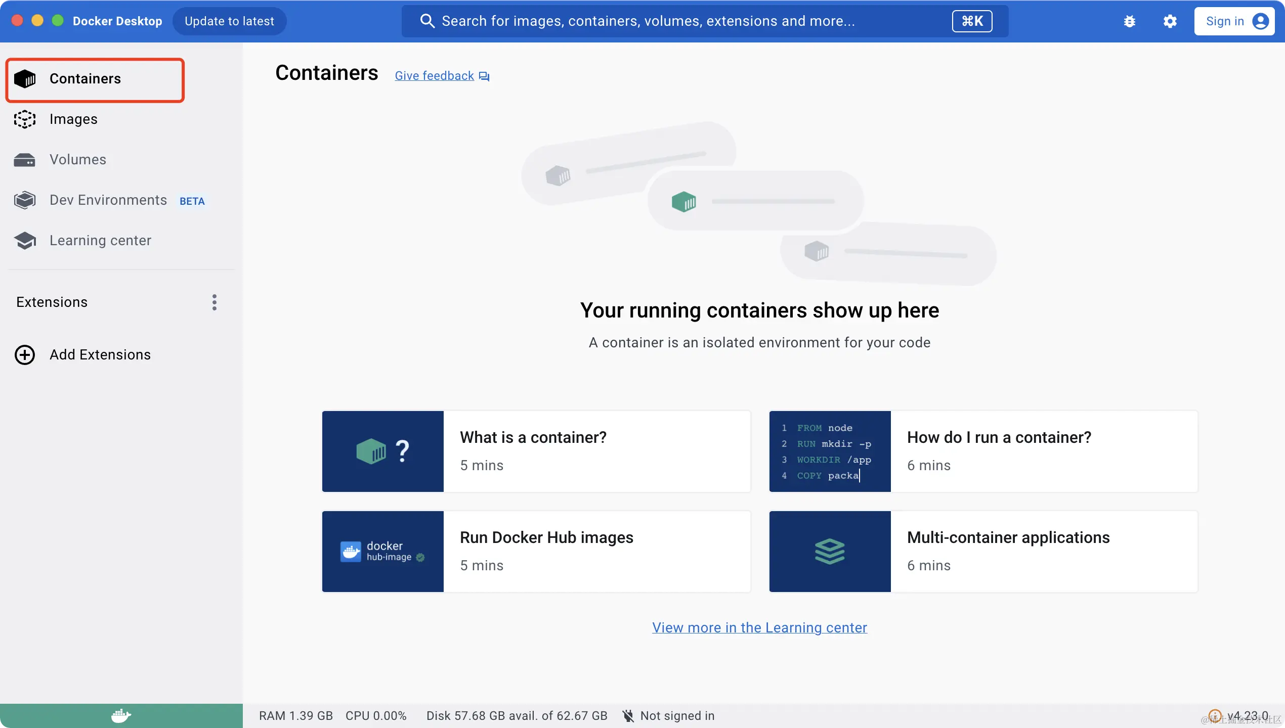Screen dimensions: 1285x728
Task: Click the Images sidebar icon
Action: point(25,119)
